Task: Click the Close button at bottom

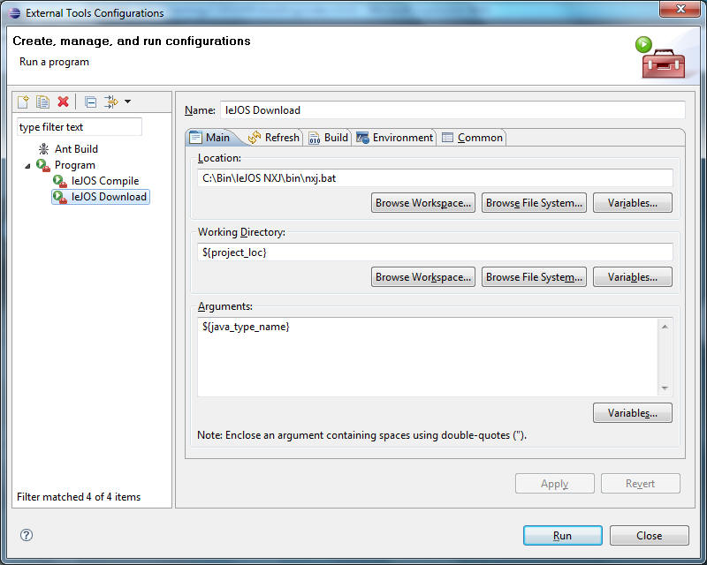Action: pos(650,535)
